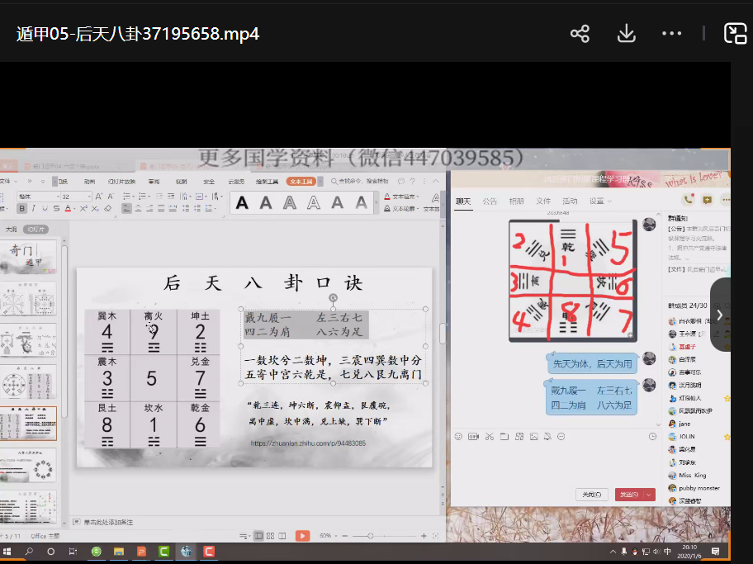The image size is (753, 564).
Task: Switch to the 公告 tab in chat
Action: click(x=490, y=201)
